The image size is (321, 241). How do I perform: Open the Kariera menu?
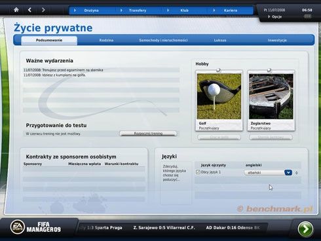click(x=231, y=10)
